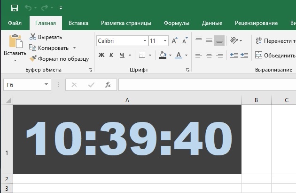Open the Разметка страницы tab
Screen dimensions: 296x193
(126, 23)
